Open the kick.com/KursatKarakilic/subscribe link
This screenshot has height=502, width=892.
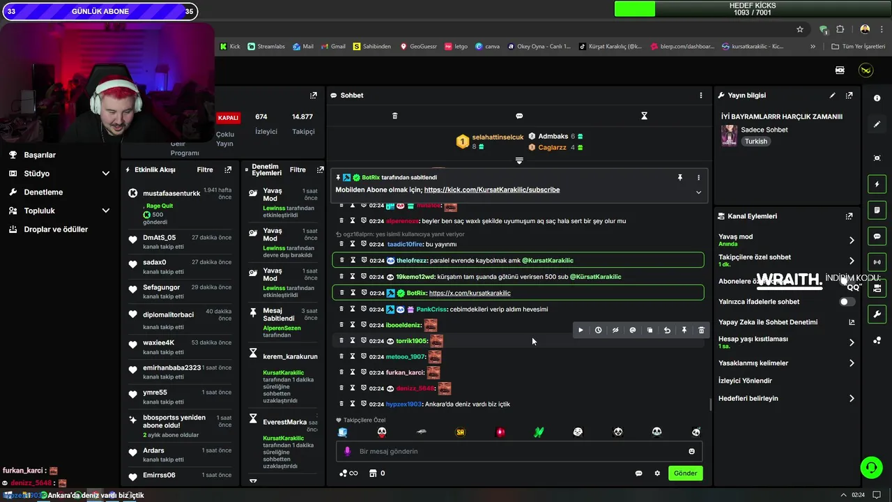(492, 190)
